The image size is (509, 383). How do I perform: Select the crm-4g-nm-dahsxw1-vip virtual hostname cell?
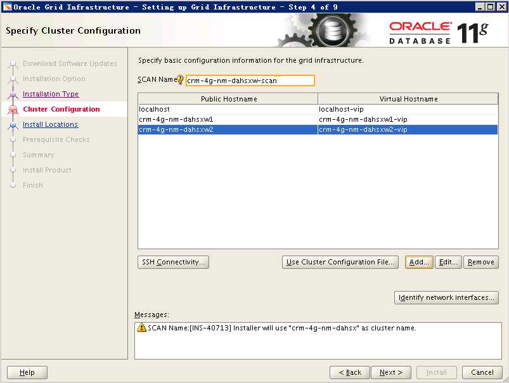point(408,119)
